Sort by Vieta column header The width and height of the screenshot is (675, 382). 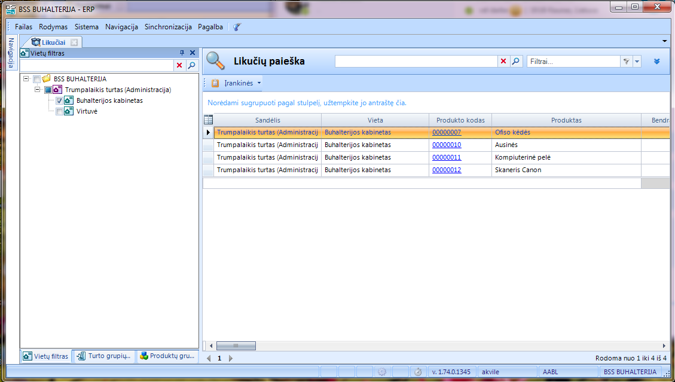tap(375, 120)
